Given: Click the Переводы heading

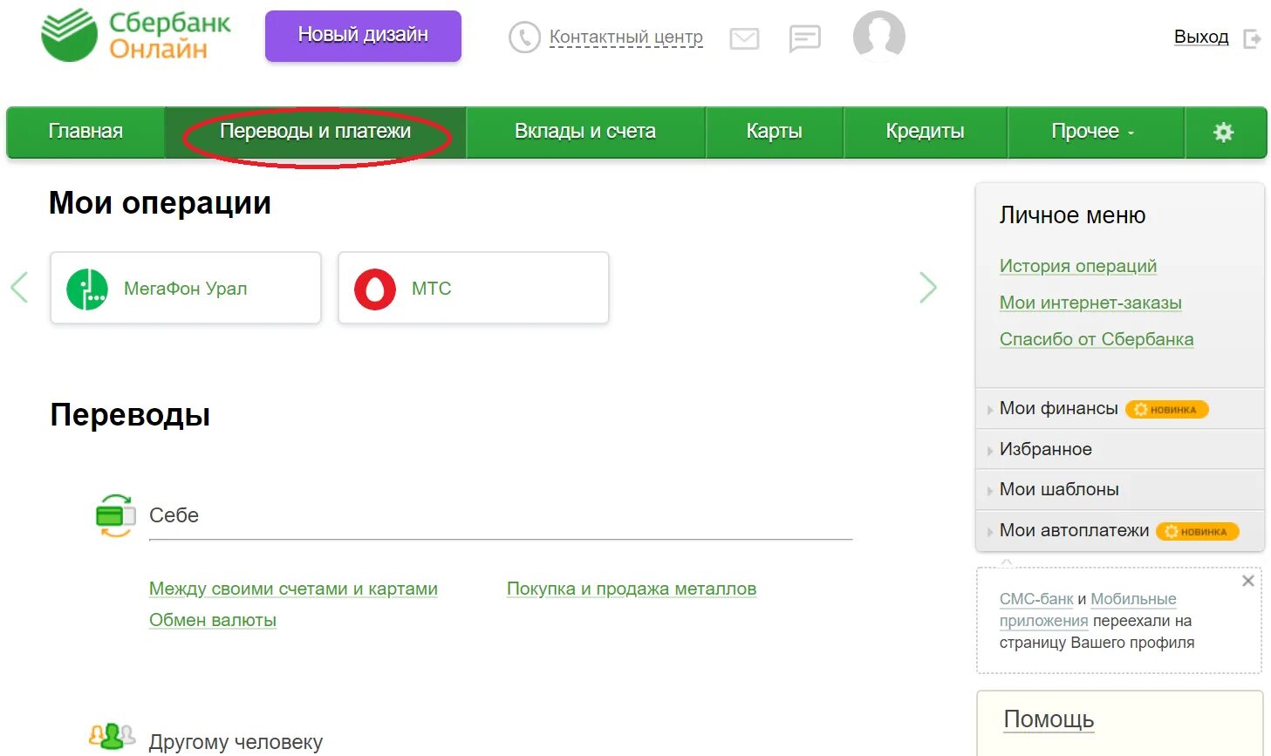Looking at the screenshot, I should click(130, 414).
